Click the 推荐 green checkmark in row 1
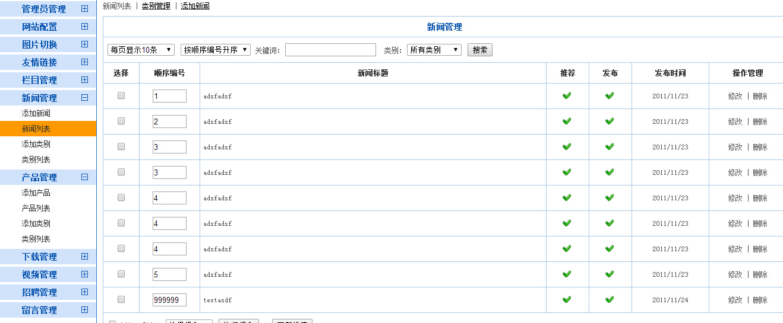The width and height of the screenshot is (783, 323). pyautogui.click(x=567, y=96)
